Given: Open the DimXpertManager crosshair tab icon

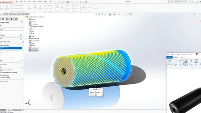Looking at the screenshot, I should coord(11,19).
